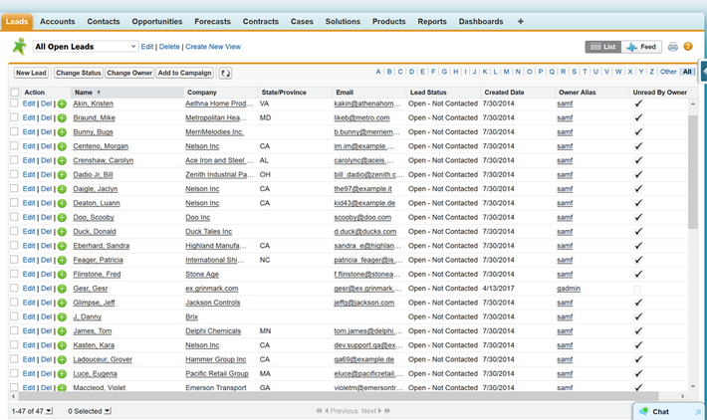Filter leads by letter M

tap(507, 72)
